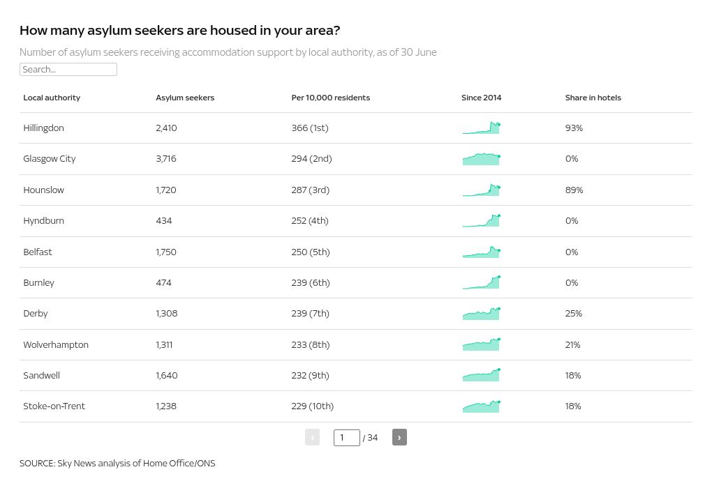Click Glasgow City's trend sparkline chart
The image size is (712, 488).
coord(482,159)
